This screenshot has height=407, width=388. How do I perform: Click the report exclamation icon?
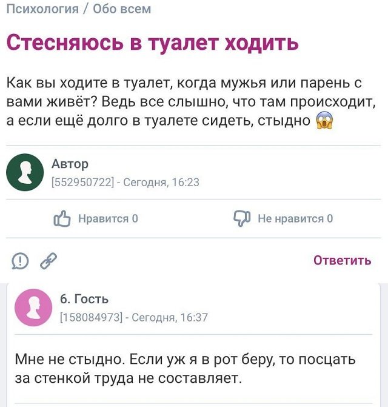[x=21, y=261]
